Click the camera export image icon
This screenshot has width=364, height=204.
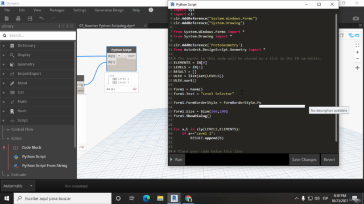coord(355,19)
